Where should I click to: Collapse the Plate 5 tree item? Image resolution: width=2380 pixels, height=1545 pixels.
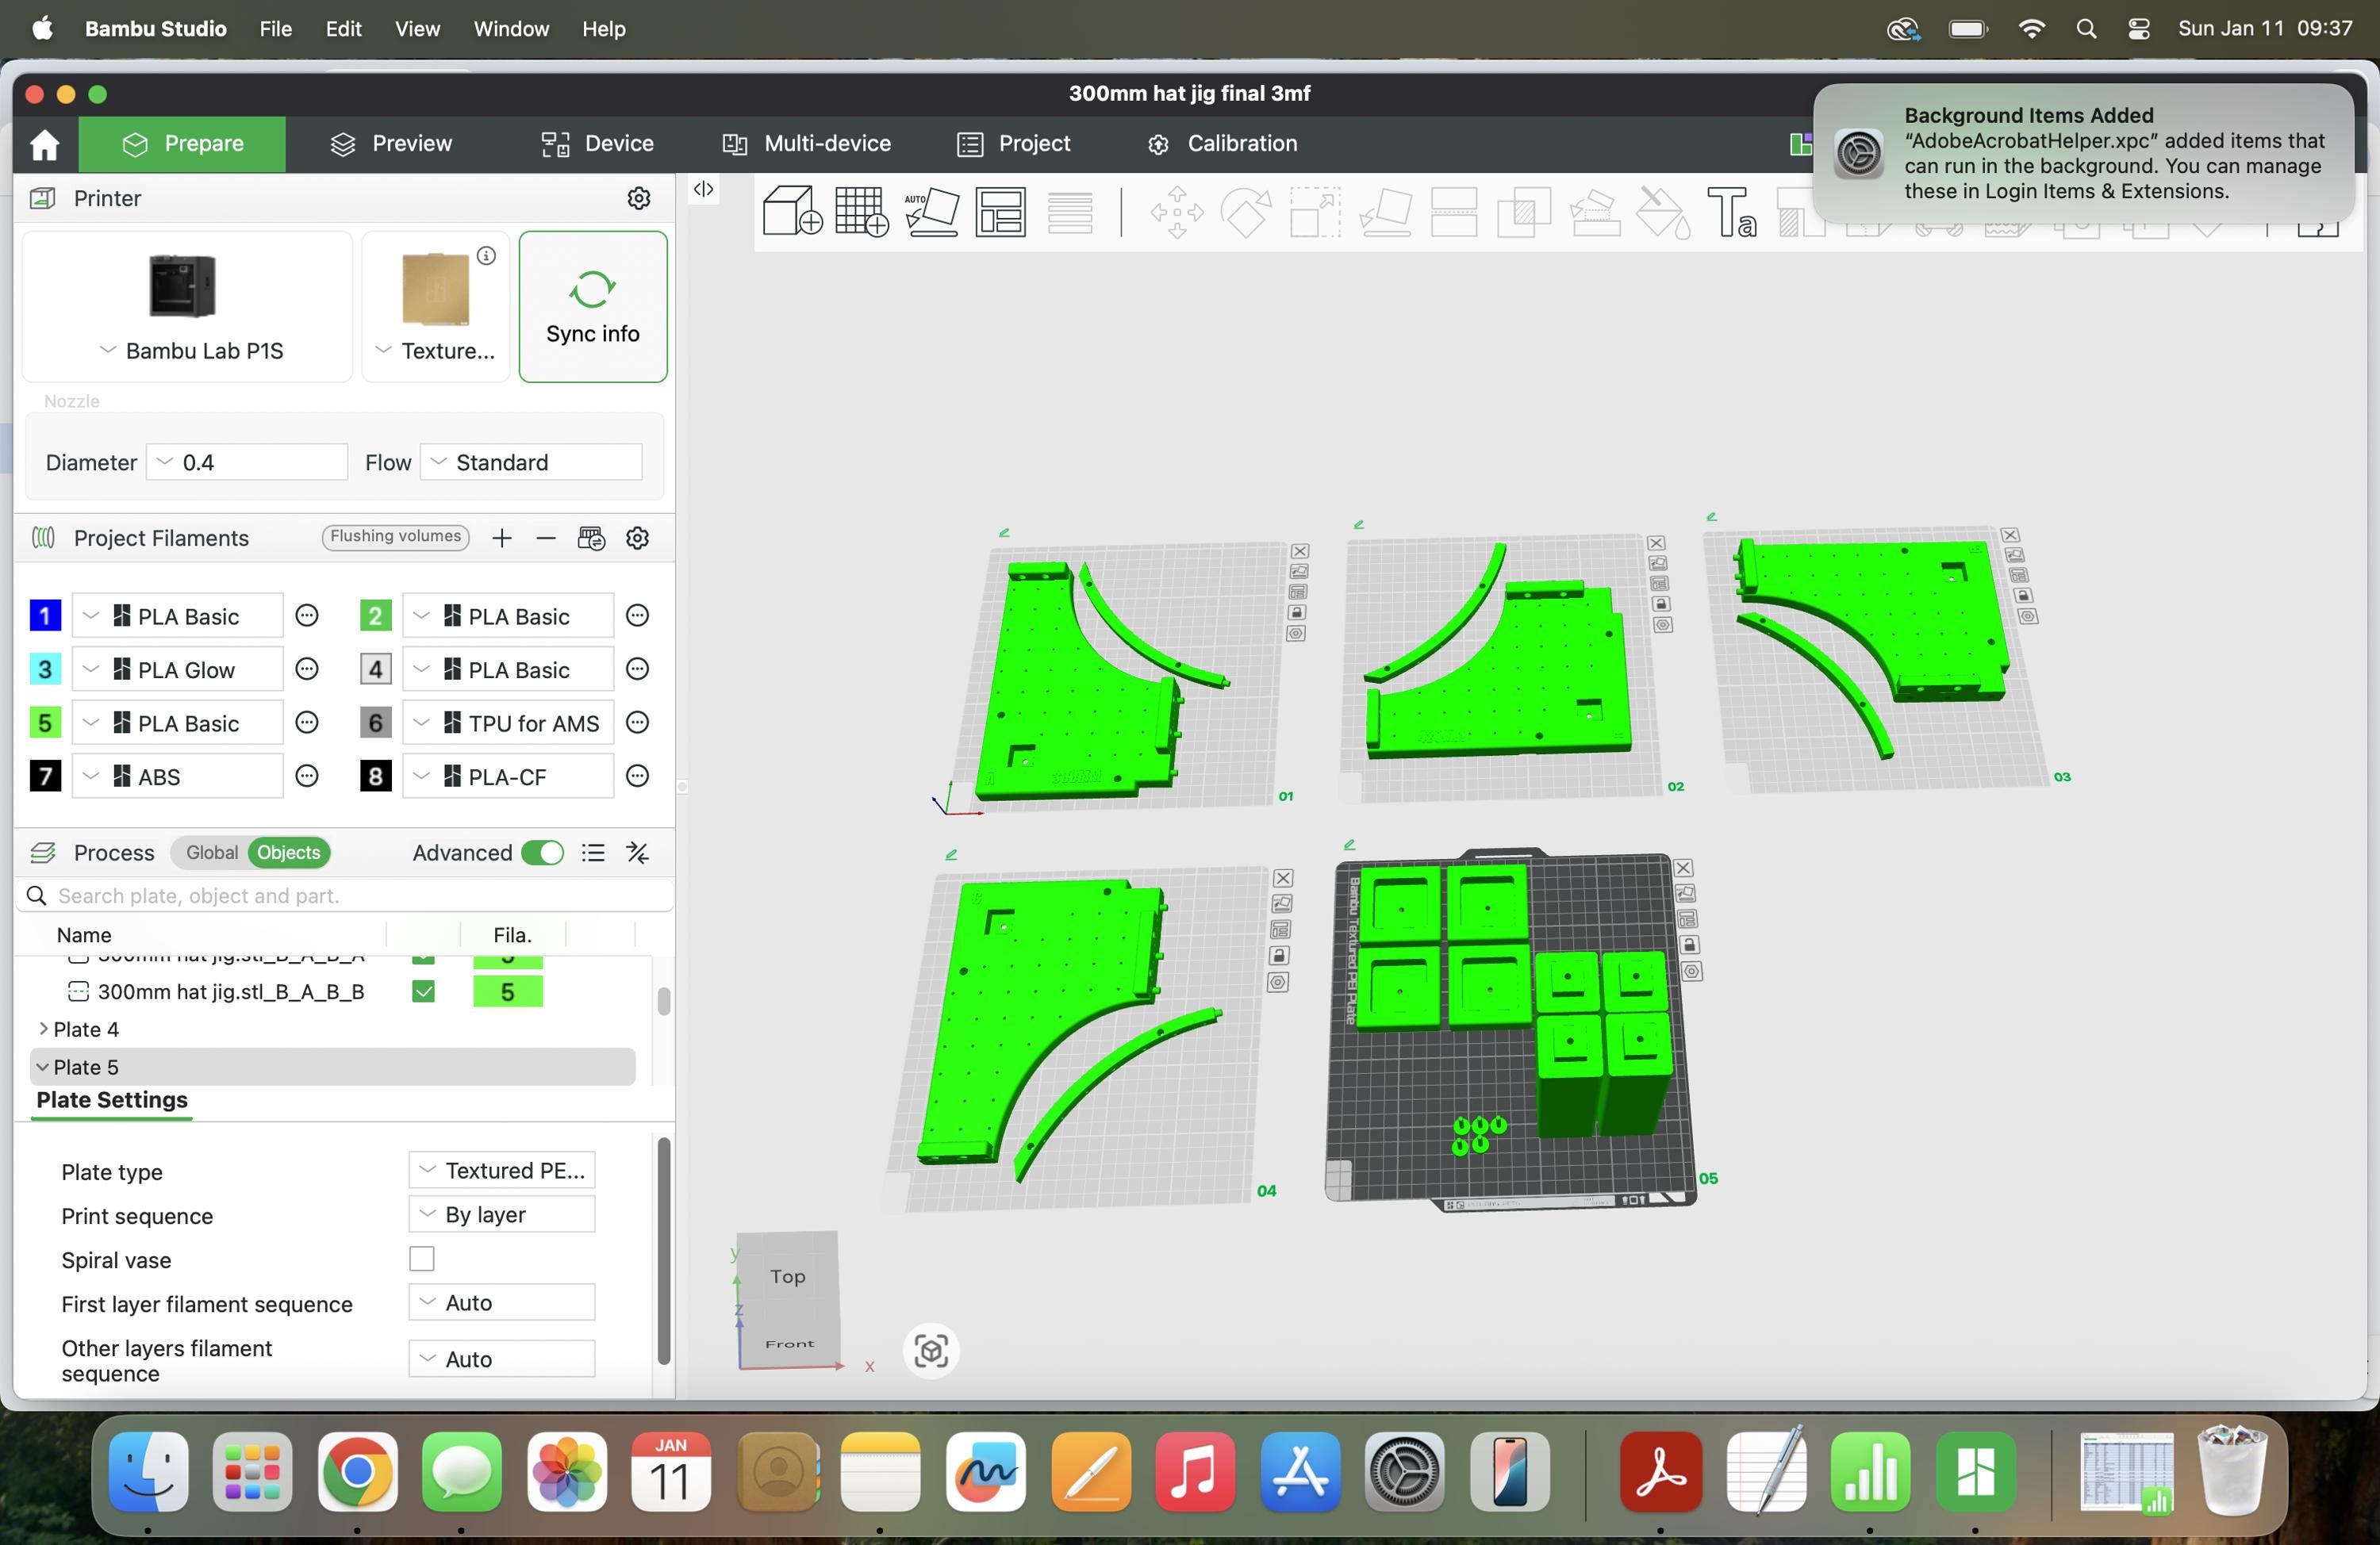[x=43, y=1067]
